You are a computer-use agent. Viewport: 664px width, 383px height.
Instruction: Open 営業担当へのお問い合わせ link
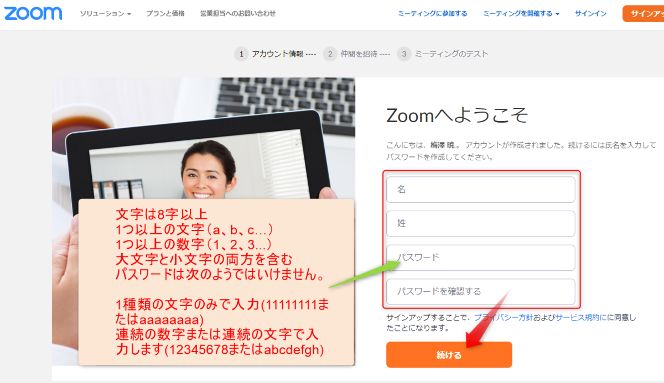tap(237, 13)
